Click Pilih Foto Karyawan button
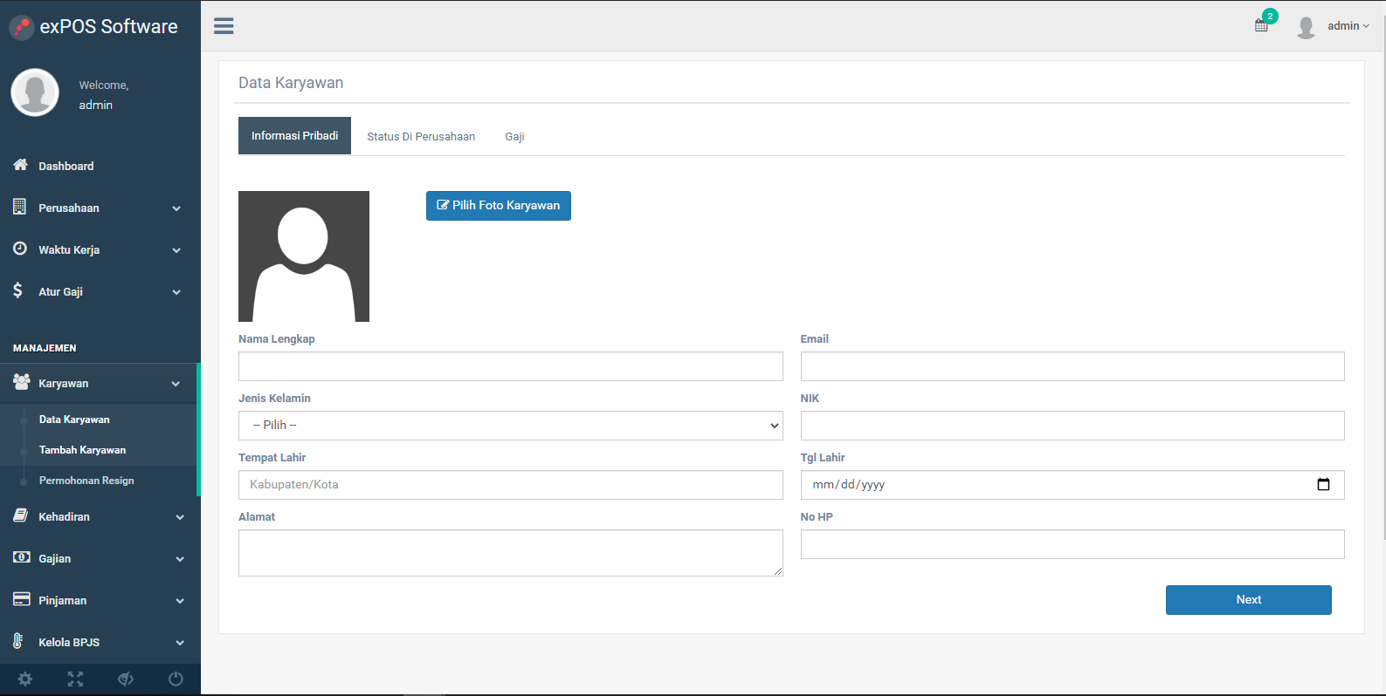Image resolution: width=1386 pixels, height=696 pixels. click(x=499, y=206)
